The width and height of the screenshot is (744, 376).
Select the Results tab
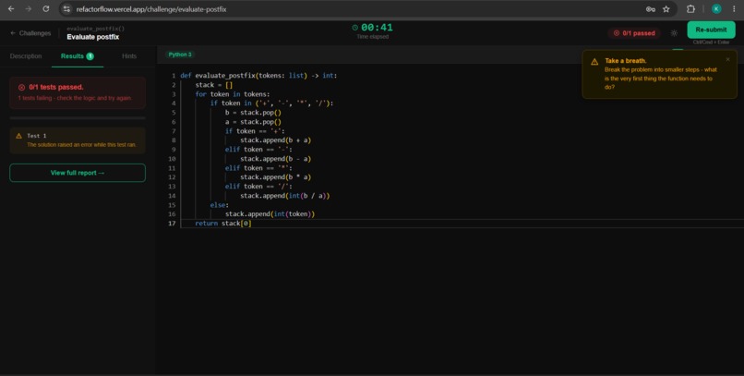(78, 56)
